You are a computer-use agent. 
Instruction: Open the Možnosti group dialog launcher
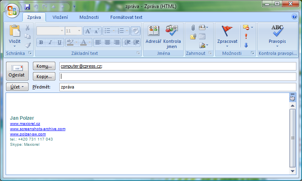pyautogui.click(x=253, y=53)
